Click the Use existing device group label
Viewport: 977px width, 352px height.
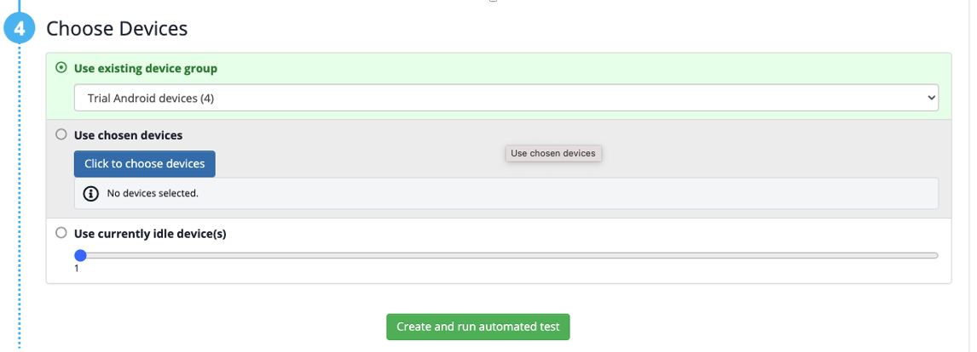[x=146, y=68]
